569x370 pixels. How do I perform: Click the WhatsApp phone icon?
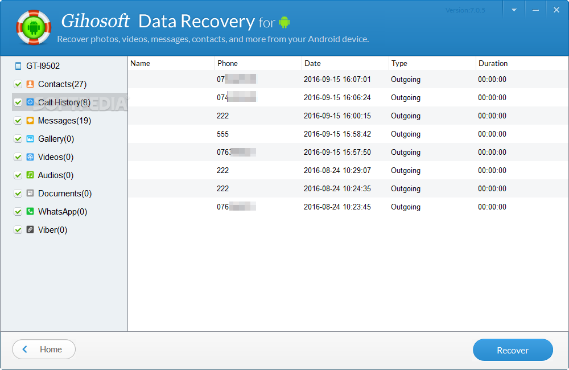pos(30,212)
